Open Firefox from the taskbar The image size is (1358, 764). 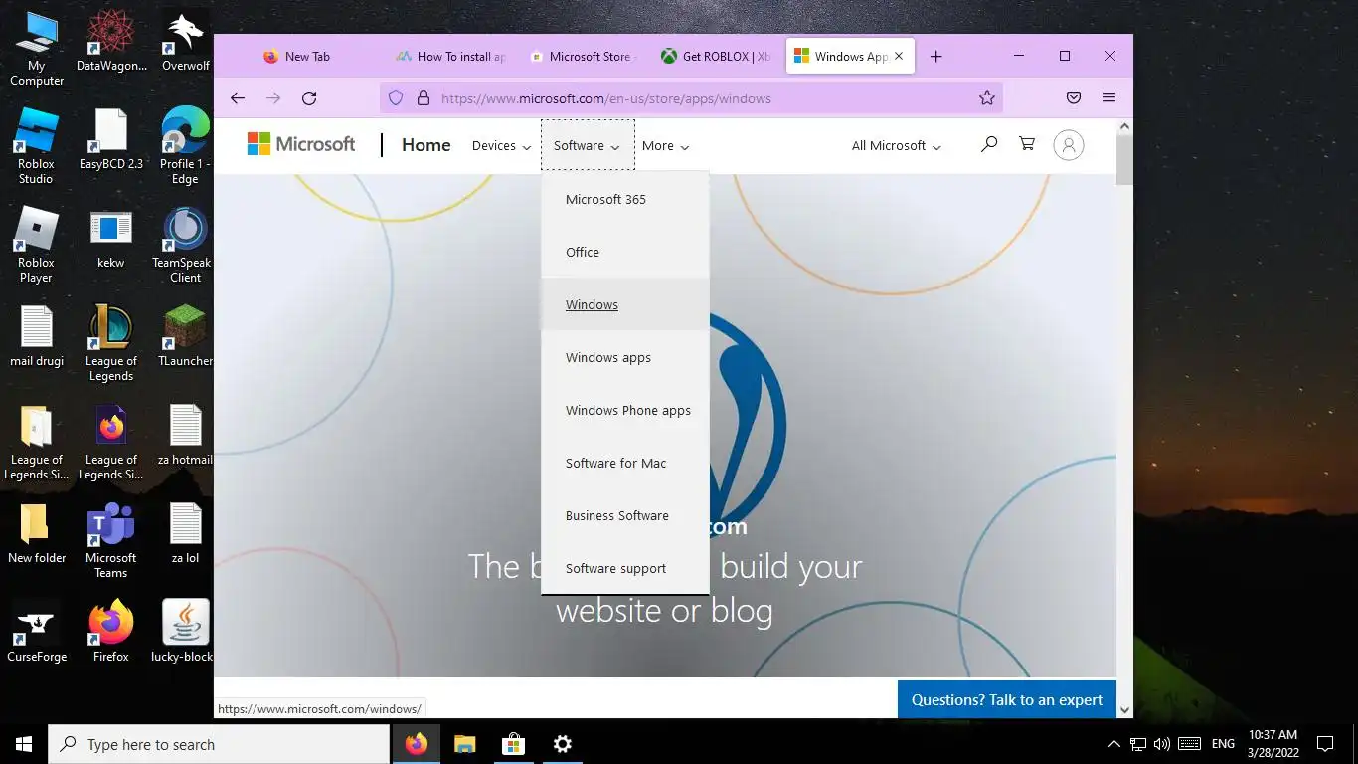417,744
